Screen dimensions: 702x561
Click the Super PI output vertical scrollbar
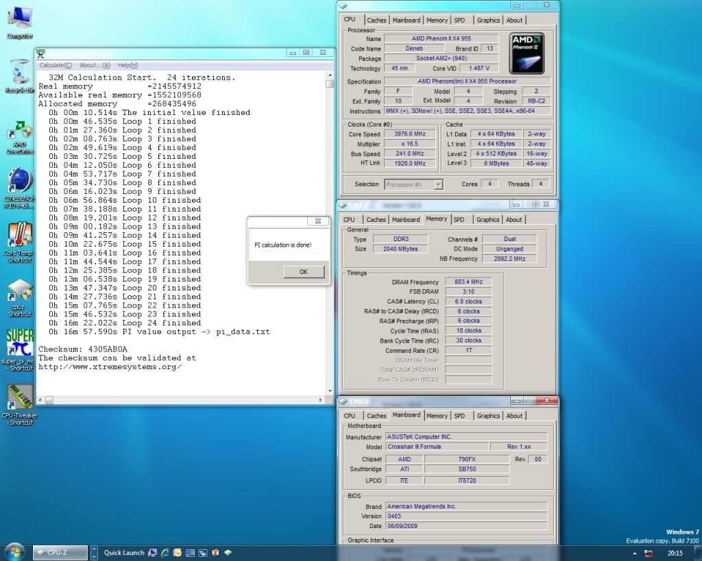(330, 233)
